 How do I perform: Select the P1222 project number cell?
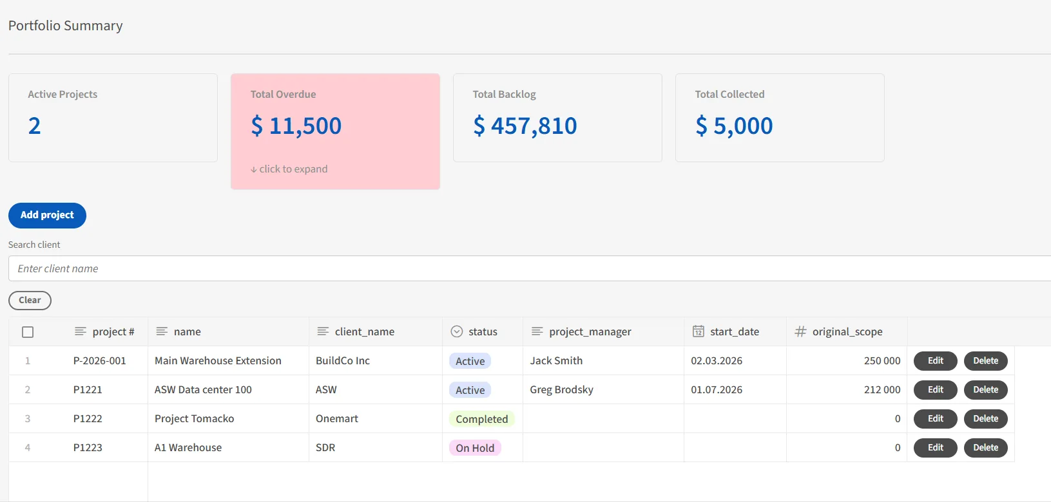[88, 418]
